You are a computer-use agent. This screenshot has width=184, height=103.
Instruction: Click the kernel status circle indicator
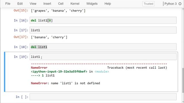180,4
